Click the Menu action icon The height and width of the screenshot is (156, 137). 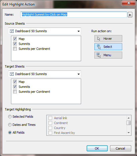[98, 55]
